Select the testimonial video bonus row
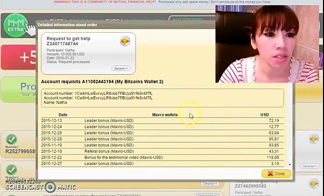The width and height of the screenshot is (324, 196). [x=162, y=157]
